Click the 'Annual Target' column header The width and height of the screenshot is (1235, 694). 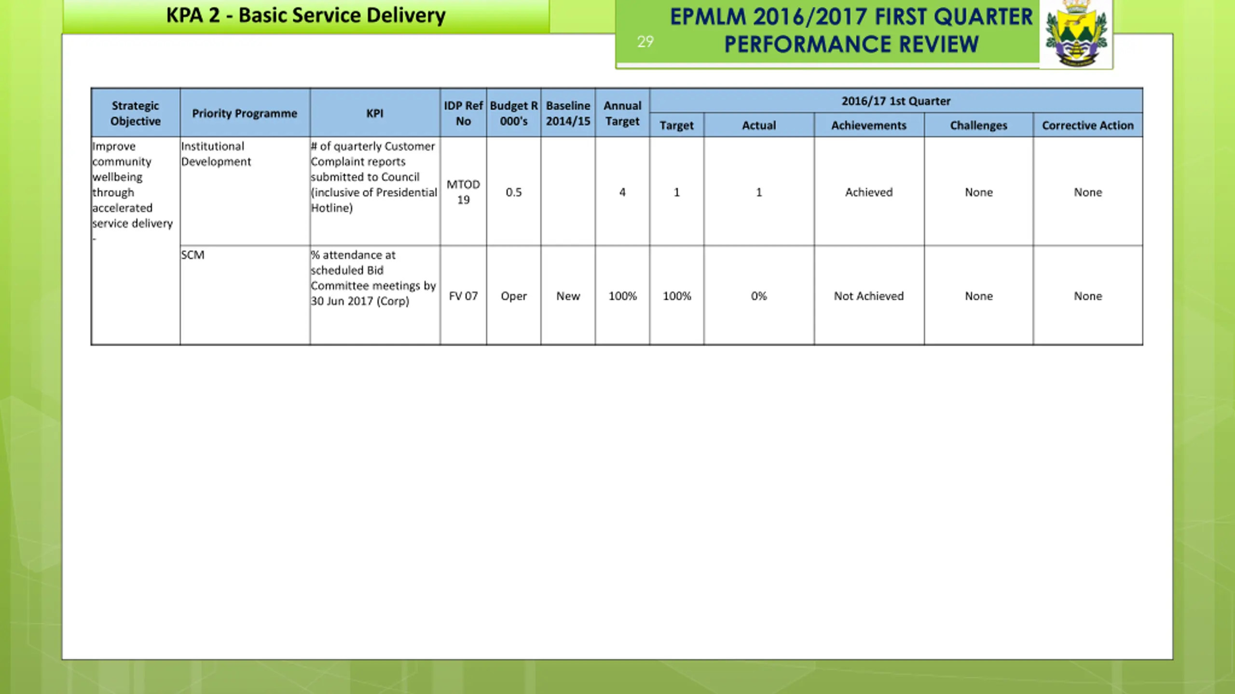point(622,113)
